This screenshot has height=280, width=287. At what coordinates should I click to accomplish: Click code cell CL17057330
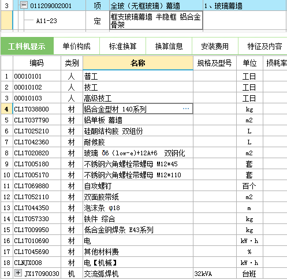(x=37, y=219)
